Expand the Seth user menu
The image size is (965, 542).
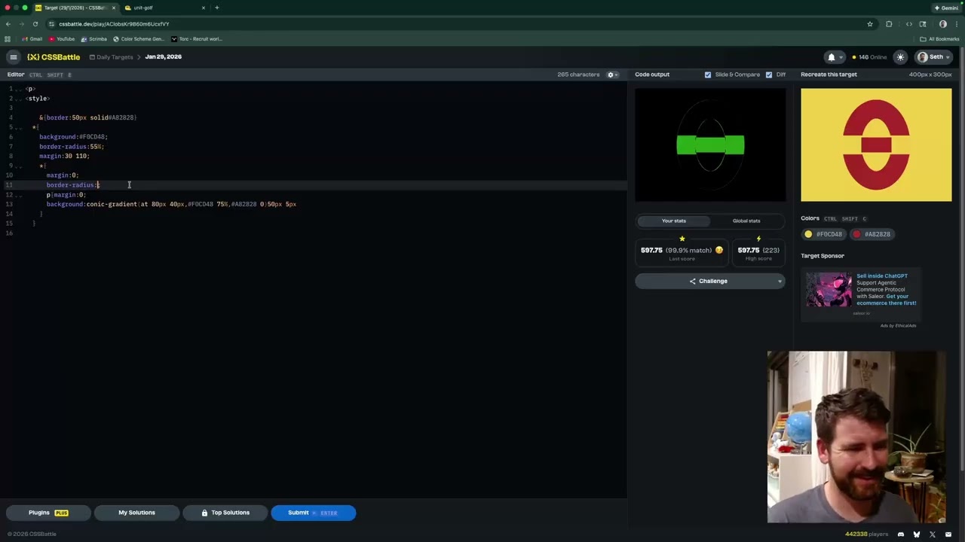click(933, 57)
